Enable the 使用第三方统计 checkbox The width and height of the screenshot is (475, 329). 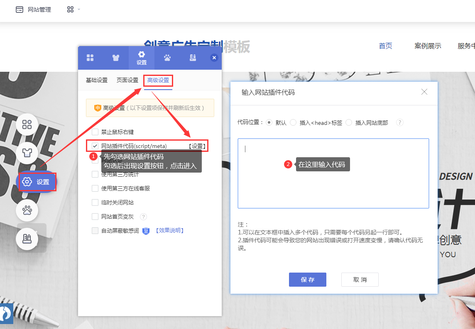95,174
